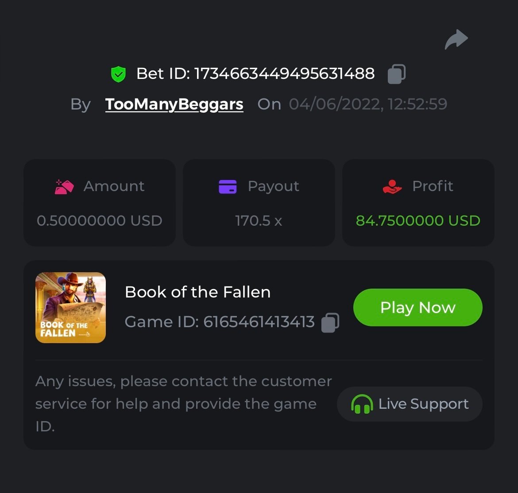Image resolution: width=518 pixels, height=493 pixels.
Task: Copy the Game ID with copy icon
Action: (330, 322)
